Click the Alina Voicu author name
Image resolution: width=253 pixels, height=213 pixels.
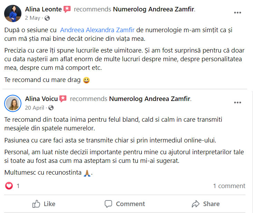(x=41, y=99)
